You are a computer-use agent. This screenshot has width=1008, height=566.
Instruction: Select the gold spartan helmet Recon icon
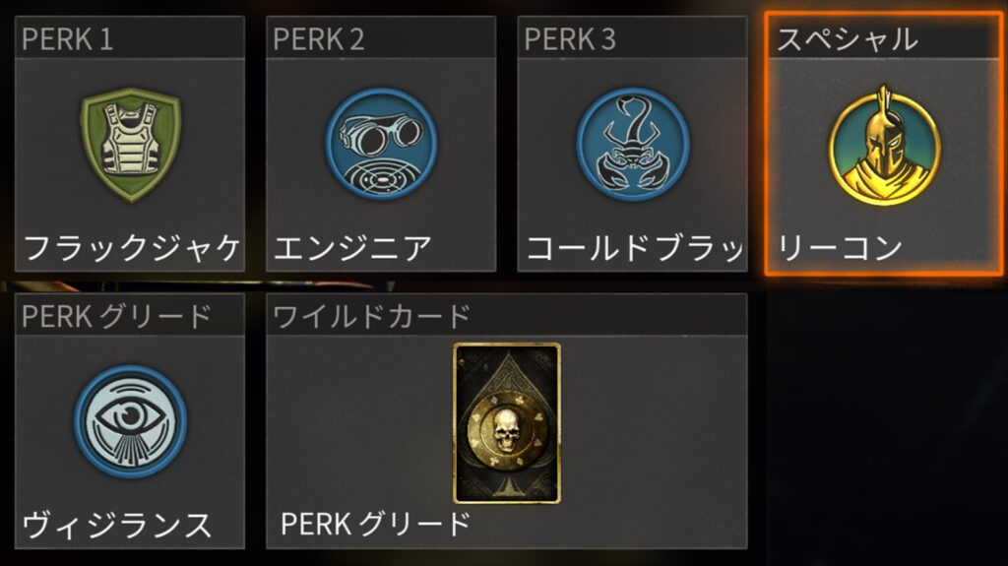point(885,146)
